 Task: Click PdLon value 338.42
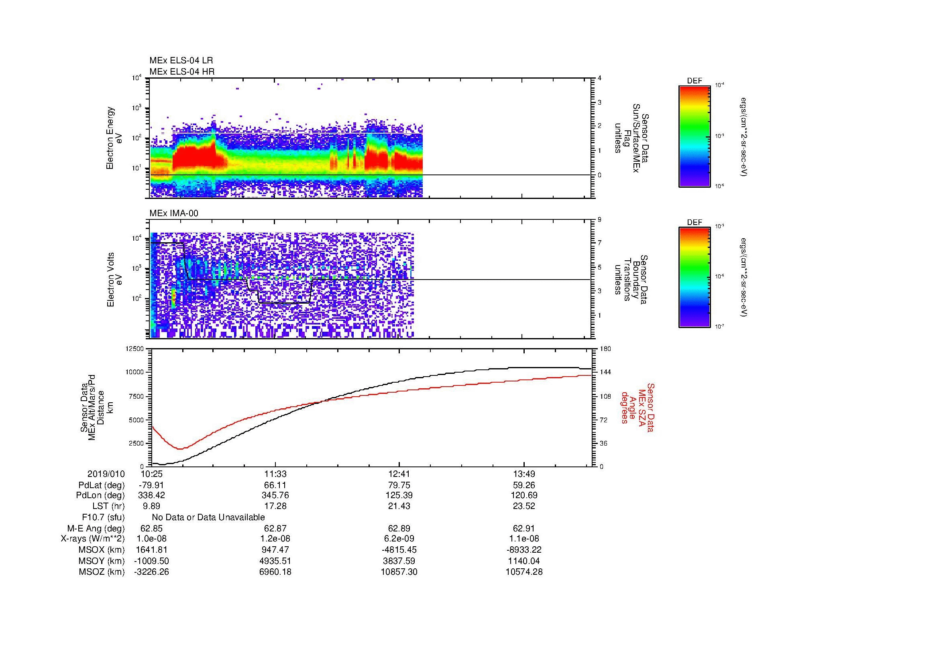(152, 495)
